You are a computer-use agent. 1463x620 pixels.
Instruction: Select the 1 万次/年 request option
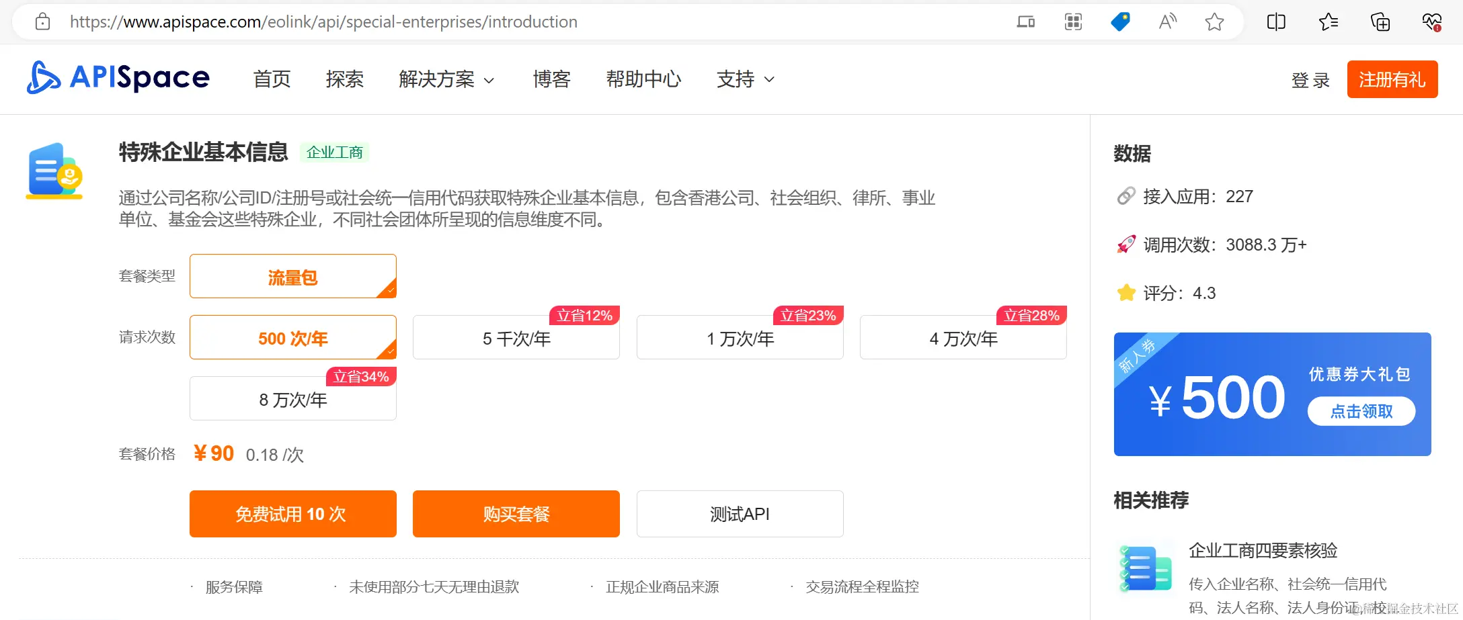pos(740,337)
